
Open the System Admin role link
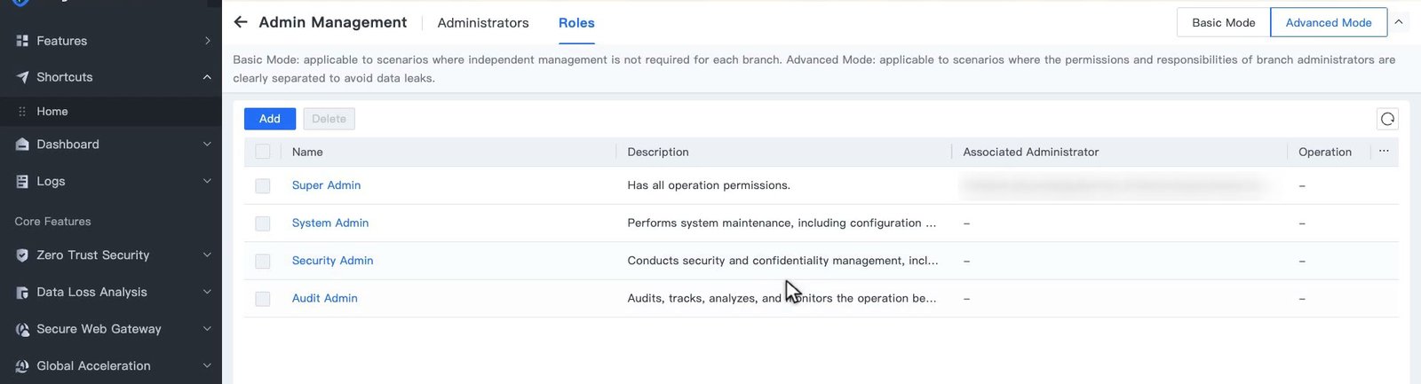click(x=330, y=223)
